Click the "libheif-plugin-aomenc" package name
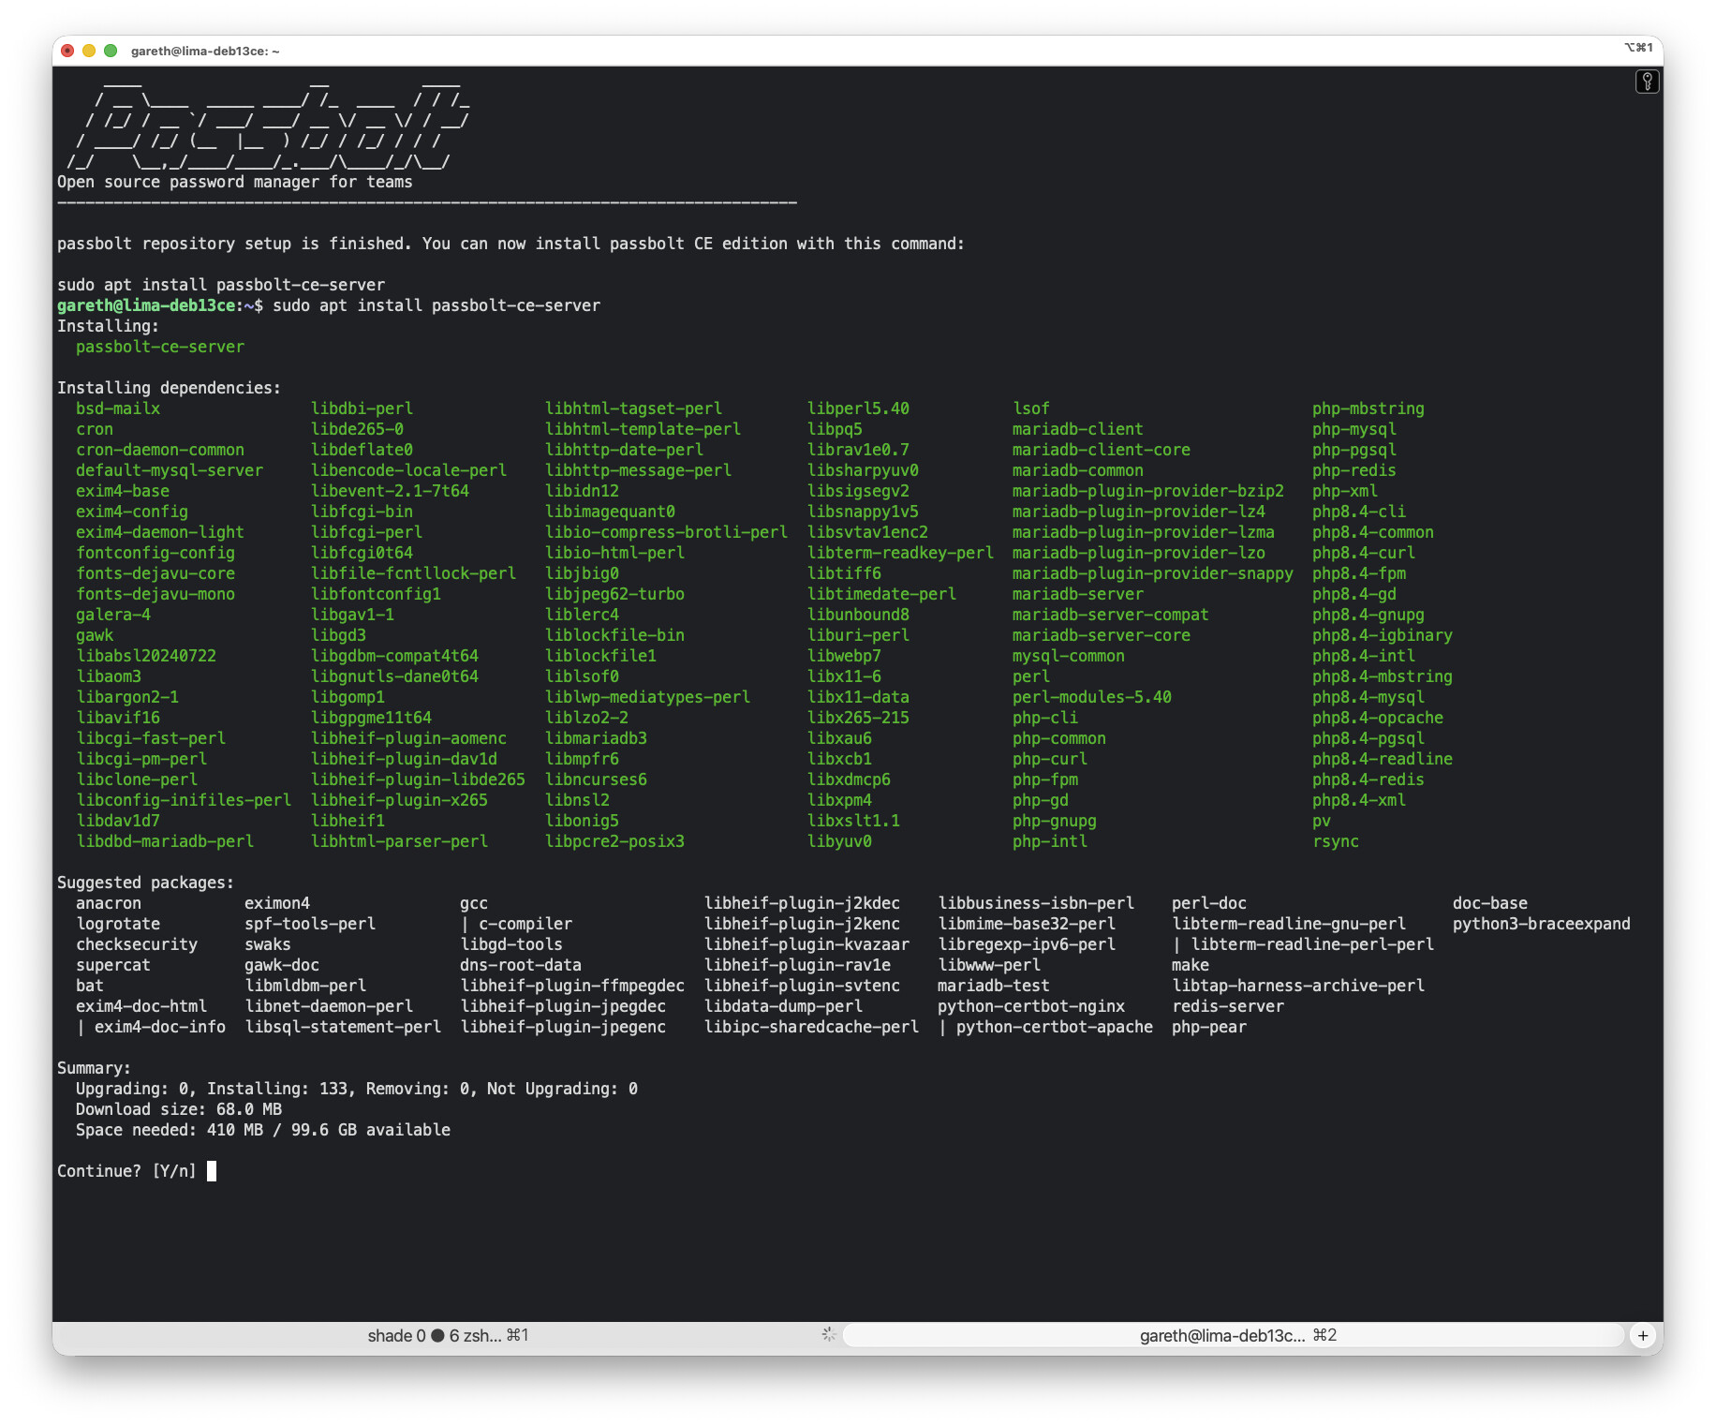This screenshot has width=1716, height=1425. pos(408,738)
